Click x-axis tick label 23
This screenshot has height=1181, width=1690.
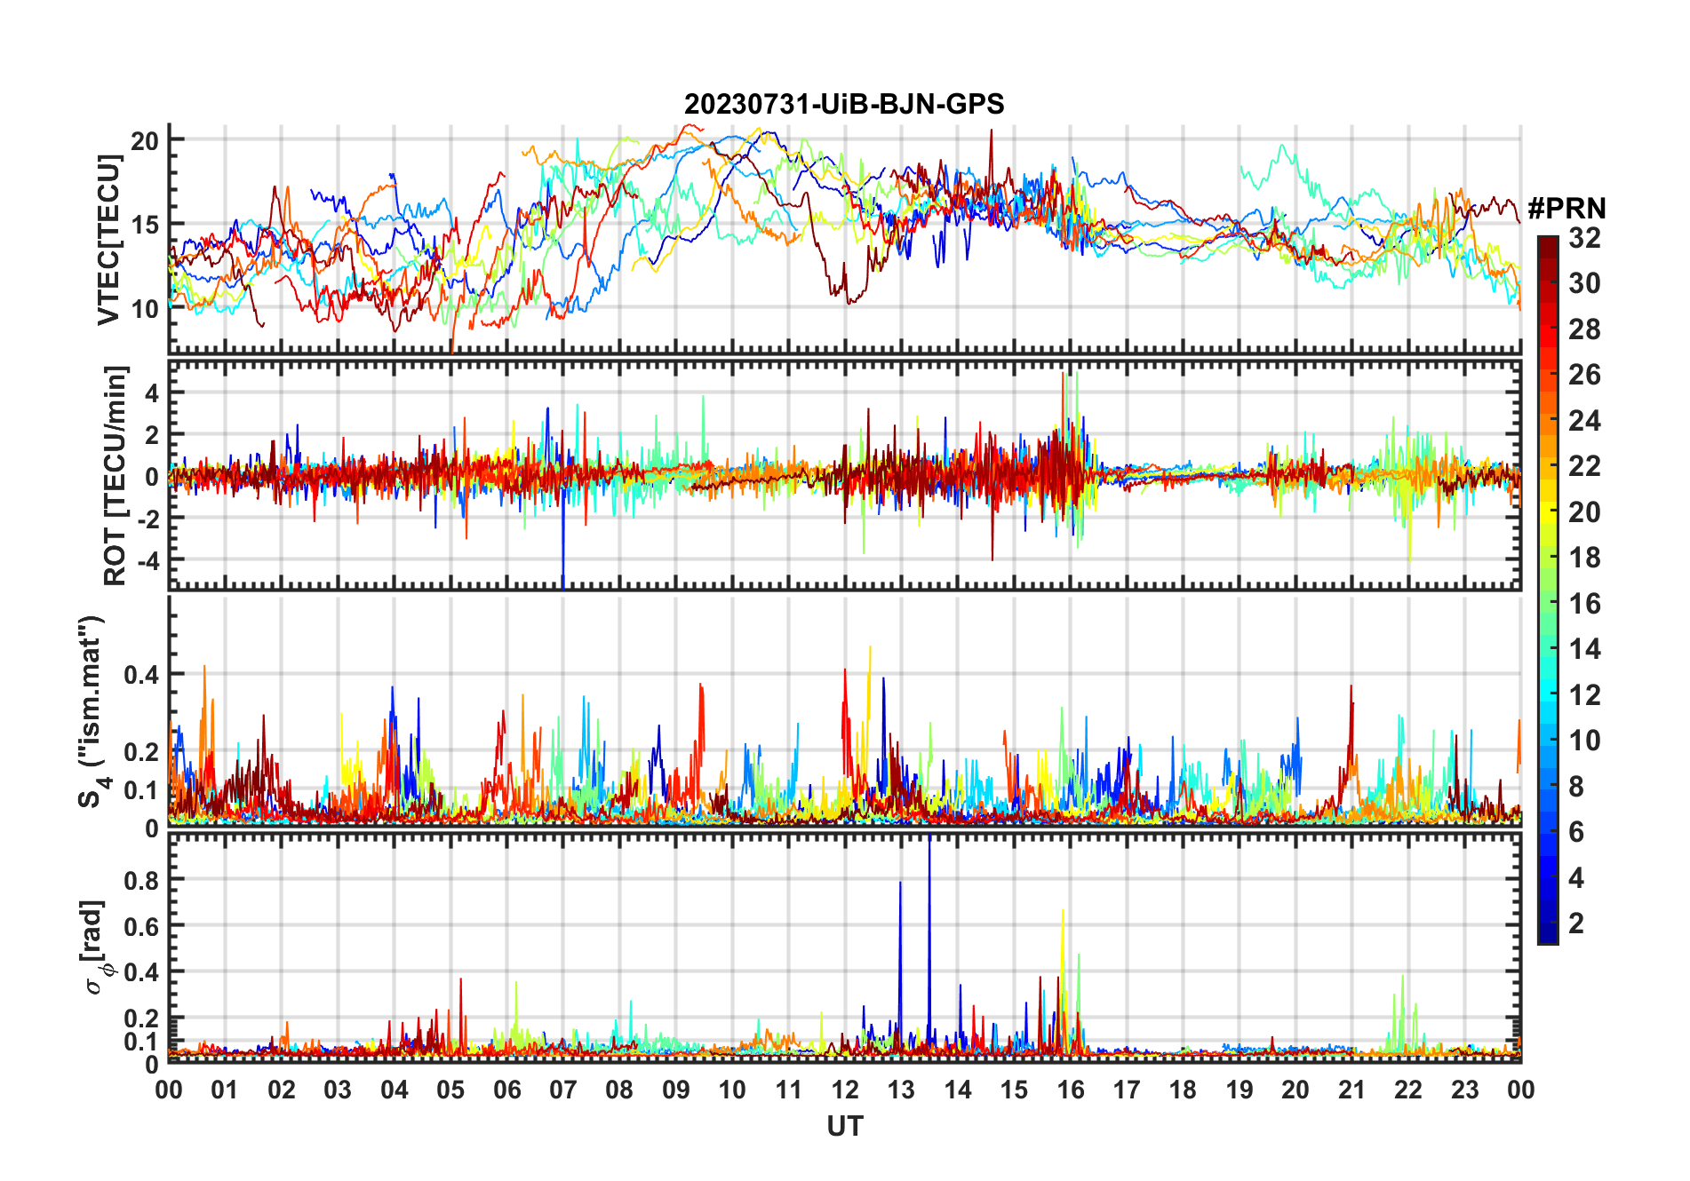pos(1464,1090)
